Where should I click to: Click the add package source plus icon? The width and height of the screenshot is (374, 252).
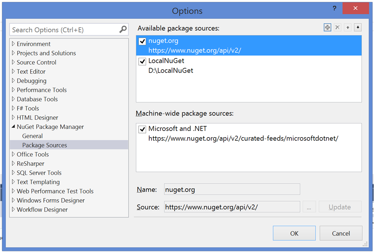click(x=327, y=28)
